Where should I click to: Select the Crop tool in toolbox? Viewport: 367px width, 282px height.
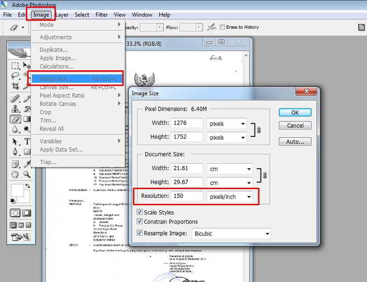pos(15,86)
